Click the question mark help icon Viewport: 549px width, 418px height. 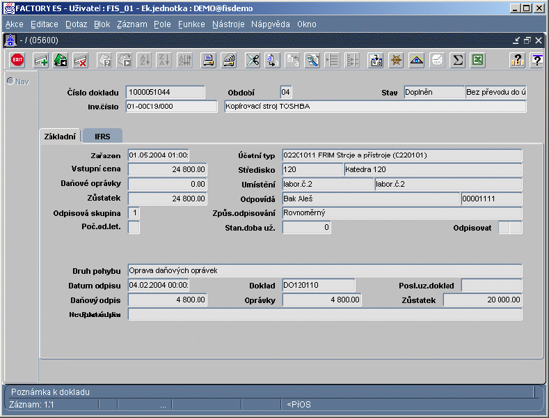[517, 61]
